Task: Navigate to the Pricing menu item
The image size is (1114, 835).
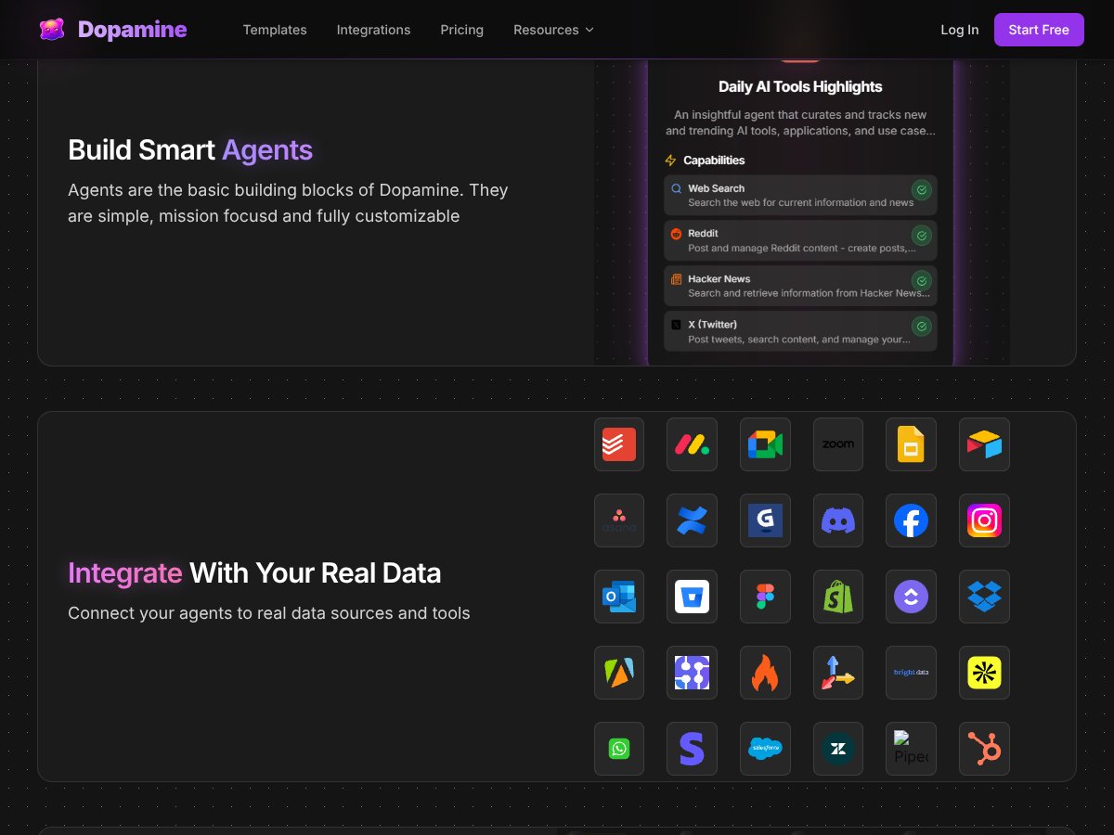Action: click(461, 29)
